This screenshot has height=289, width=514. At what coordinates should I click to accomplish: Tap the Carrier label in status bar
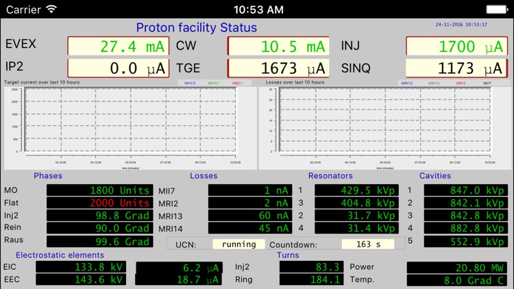click(23, 10)
